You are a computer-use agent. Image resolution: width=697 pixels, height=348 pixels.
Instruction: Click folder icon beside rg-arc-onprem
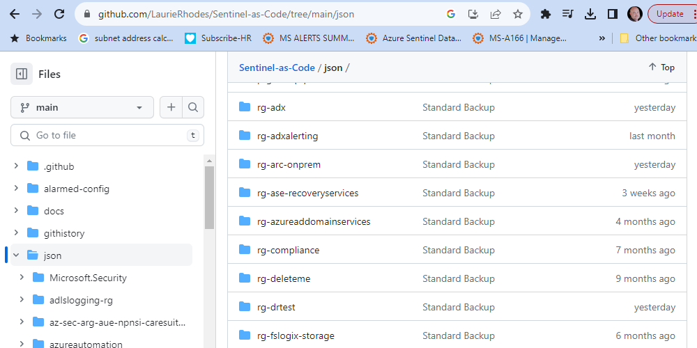pos(245,164)
